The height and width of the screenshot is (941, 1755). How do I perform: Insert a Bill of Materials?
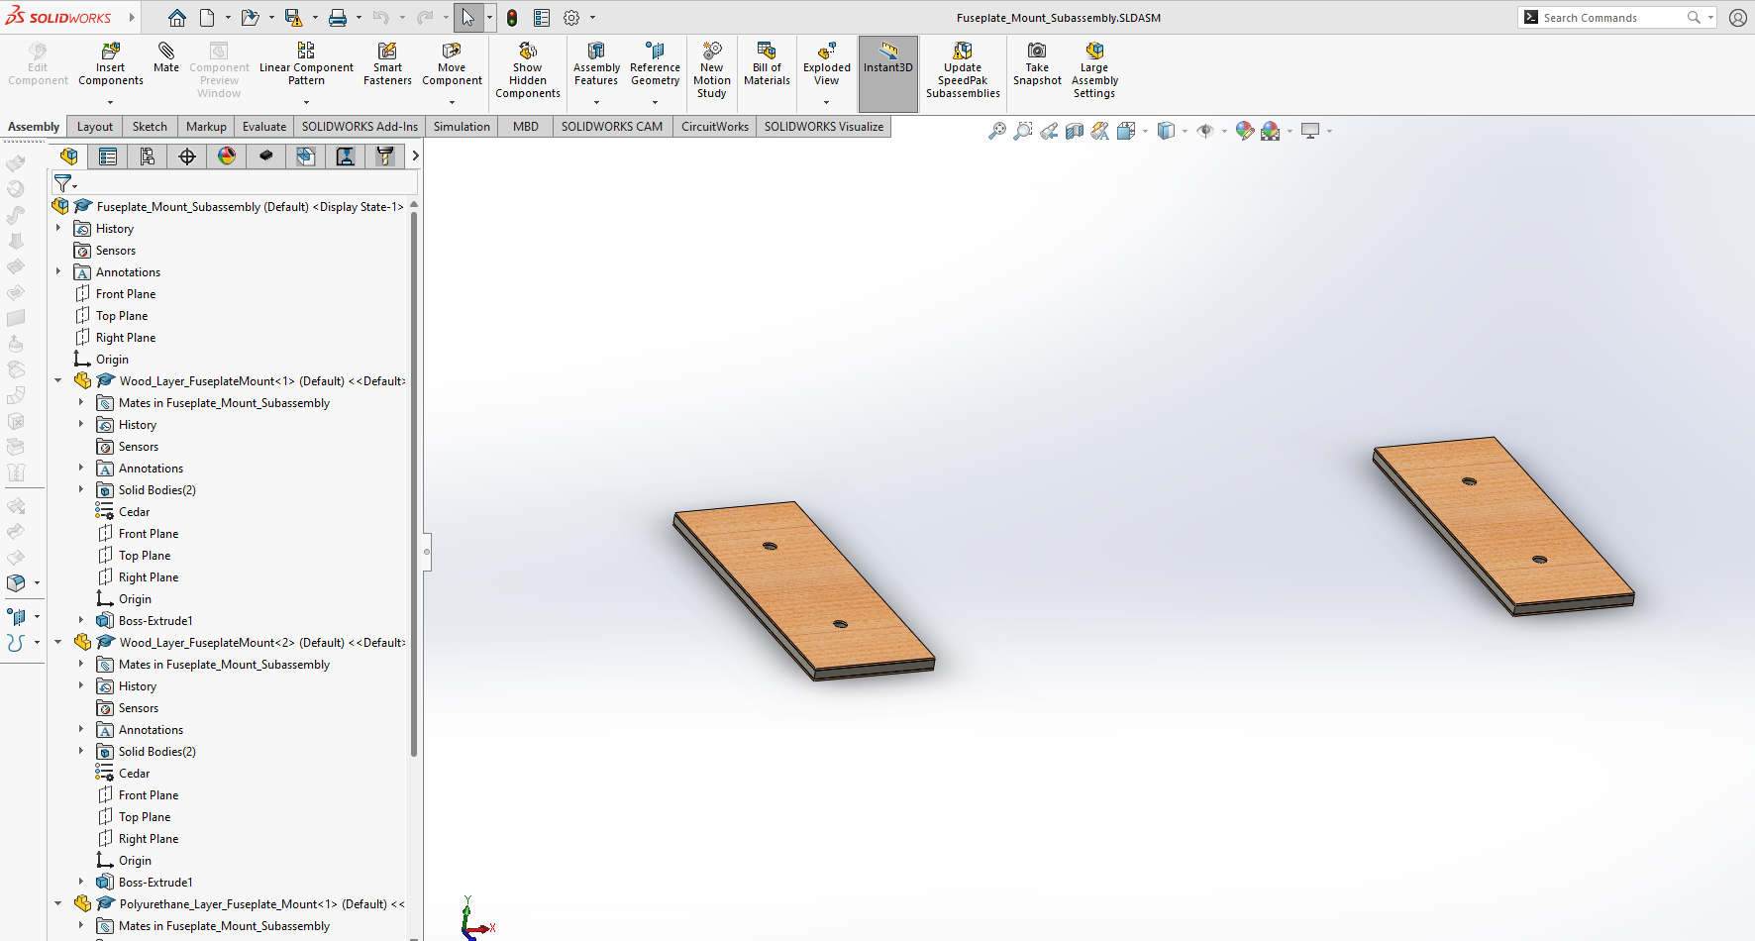pos(767,64)
